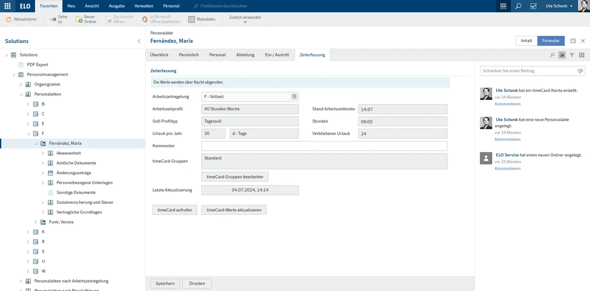Image resolution: width=590 pixels, height=291 pixels.
Task: Switch to the Persönlich form tab
Action: click(189, 55)
